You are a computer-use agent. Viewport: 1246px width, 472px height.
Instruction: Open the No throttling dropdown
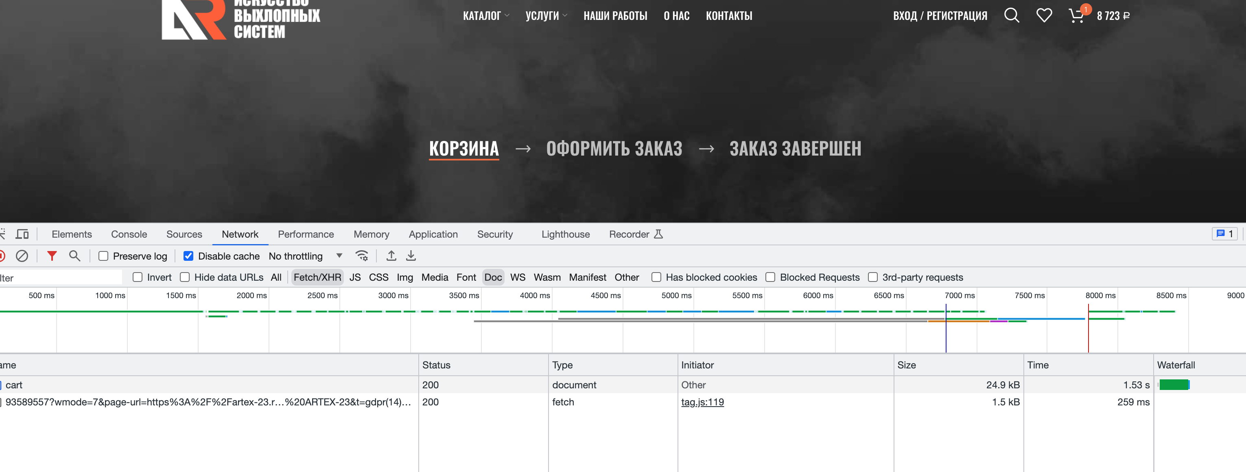(x=305, y=256)
